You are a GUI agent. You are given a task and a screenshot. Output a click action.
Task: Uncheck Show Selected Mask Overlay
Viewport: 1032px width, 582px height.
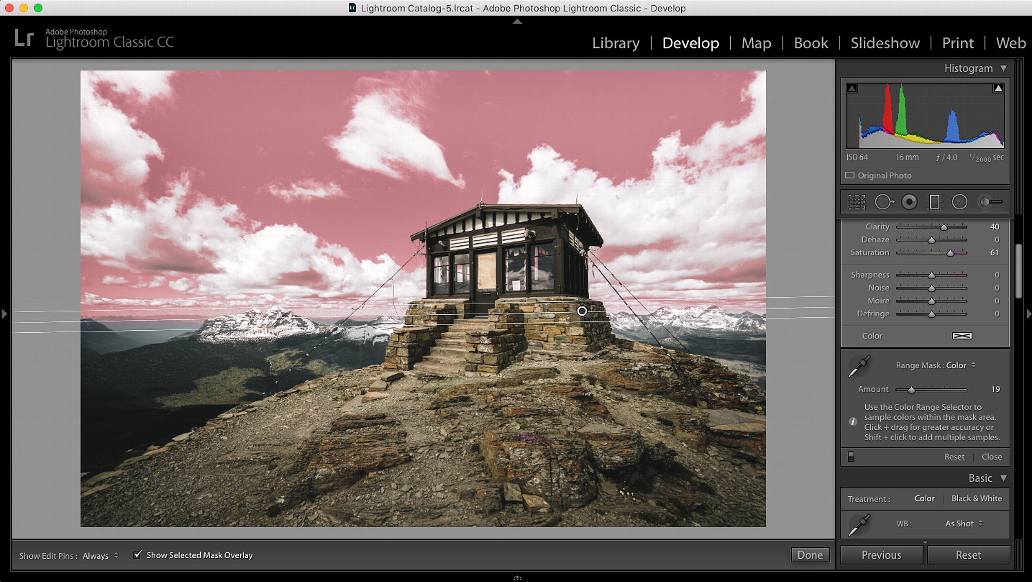137,555
